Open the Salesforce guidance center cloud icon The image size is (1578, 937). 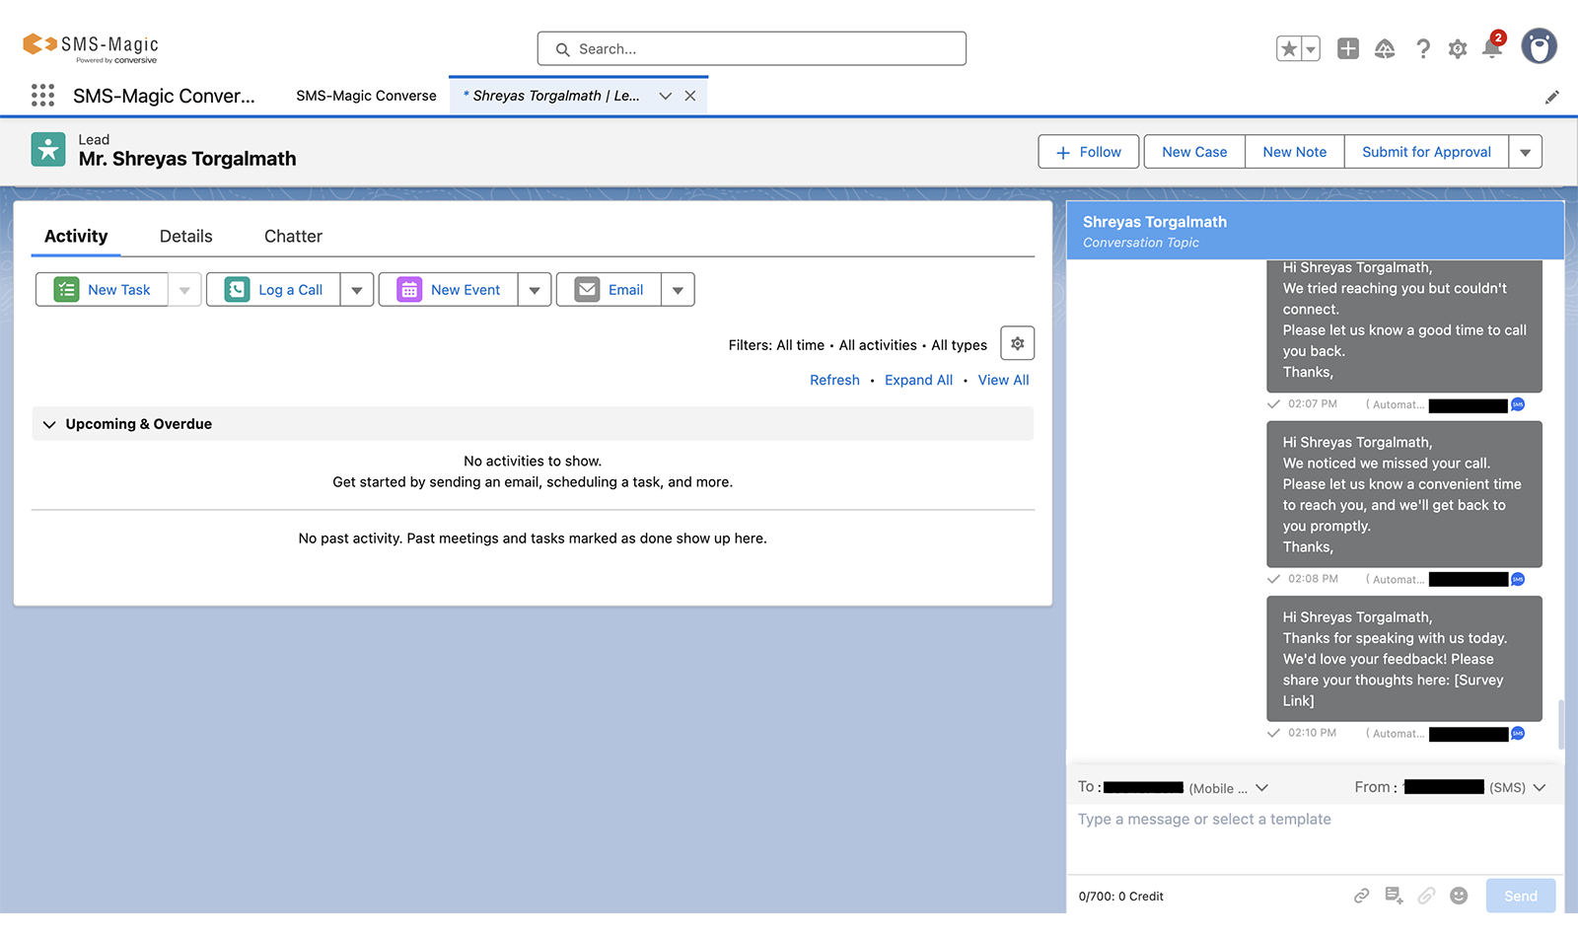(x=1385, y=48)
